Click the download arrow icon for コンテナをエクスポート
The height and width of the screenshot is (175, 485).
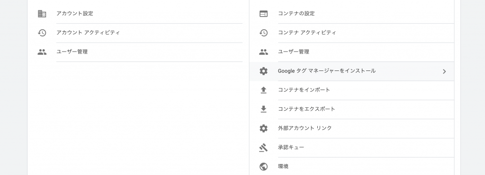tap(263, 109)
